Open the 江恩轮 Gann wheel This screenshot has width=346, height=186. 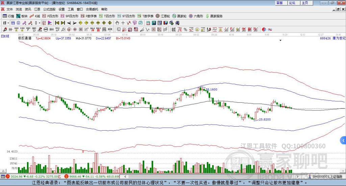(x=163, y=16)
